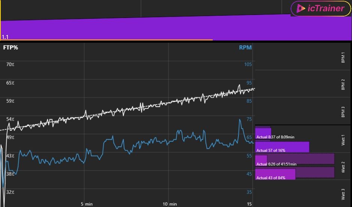Click the blue RPM axis label
352x207 pixels.
245,48
